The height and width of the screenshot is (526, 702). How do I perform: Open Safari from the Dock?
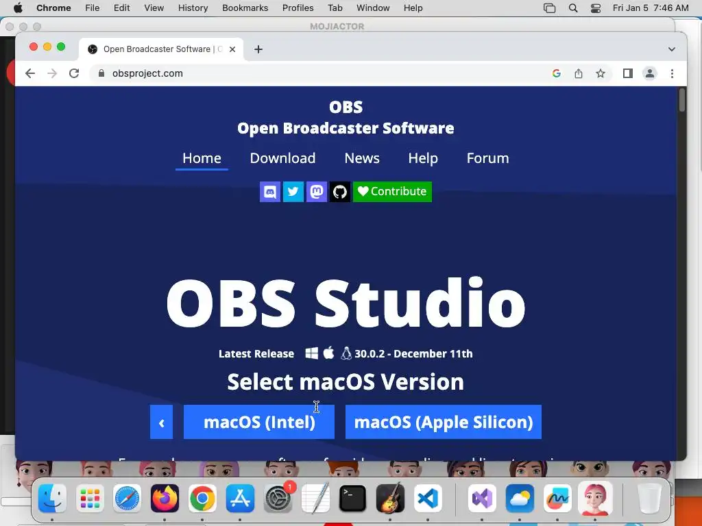pos(127,498)
